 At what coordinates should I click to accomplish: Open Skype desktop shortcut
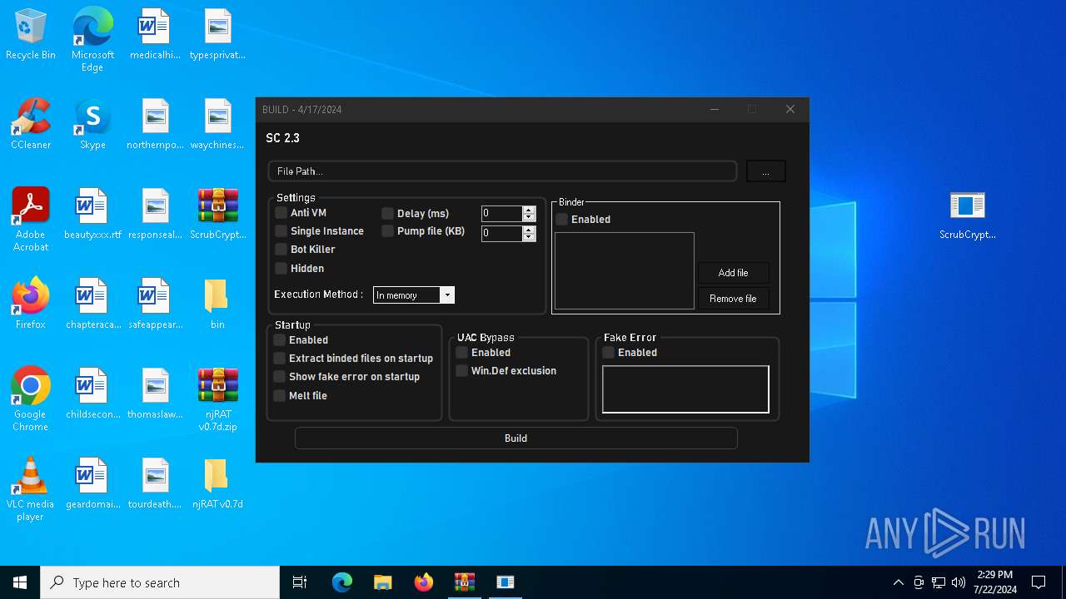[x=92, y=125]
